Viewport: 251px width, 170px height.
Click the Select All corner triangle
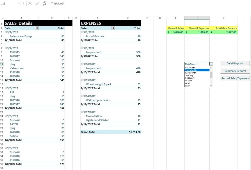tap(2, 18)
